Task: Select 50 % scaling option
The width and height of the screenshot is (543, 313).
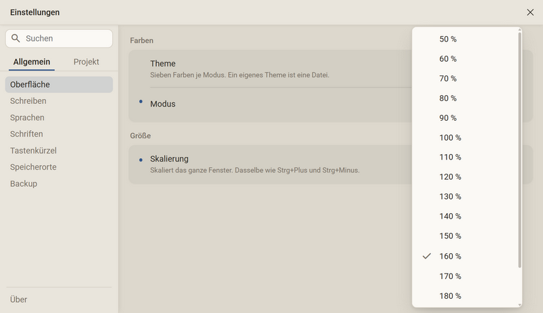Action: click(465, 39)
